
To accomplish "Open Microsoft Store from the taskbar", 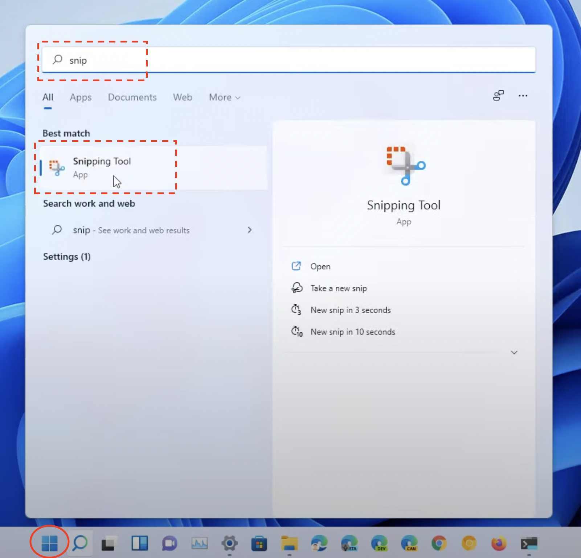I will pos(259,543).
